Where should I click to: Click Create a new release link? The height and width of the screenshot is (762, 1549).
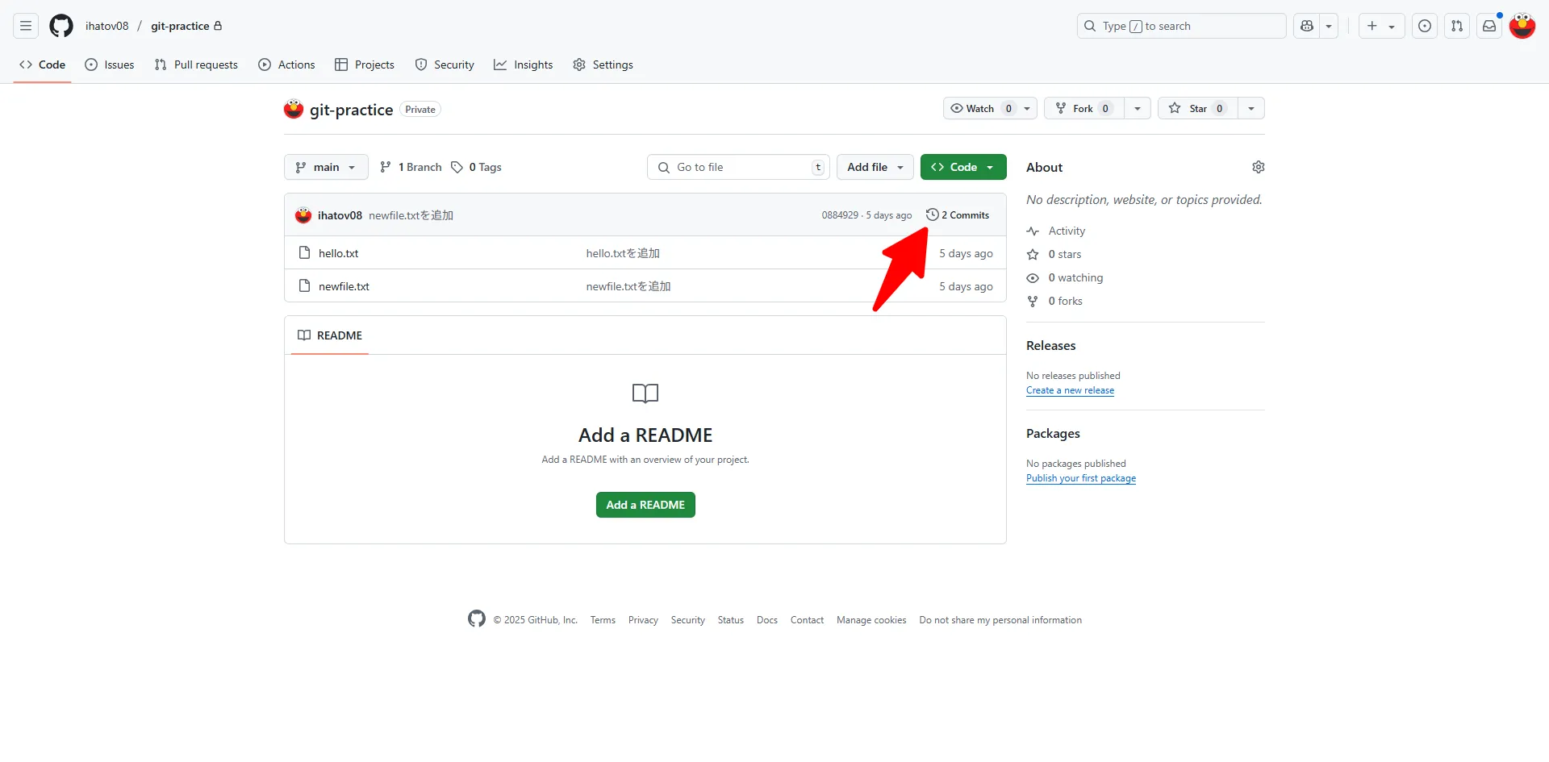click(1070, 390)
